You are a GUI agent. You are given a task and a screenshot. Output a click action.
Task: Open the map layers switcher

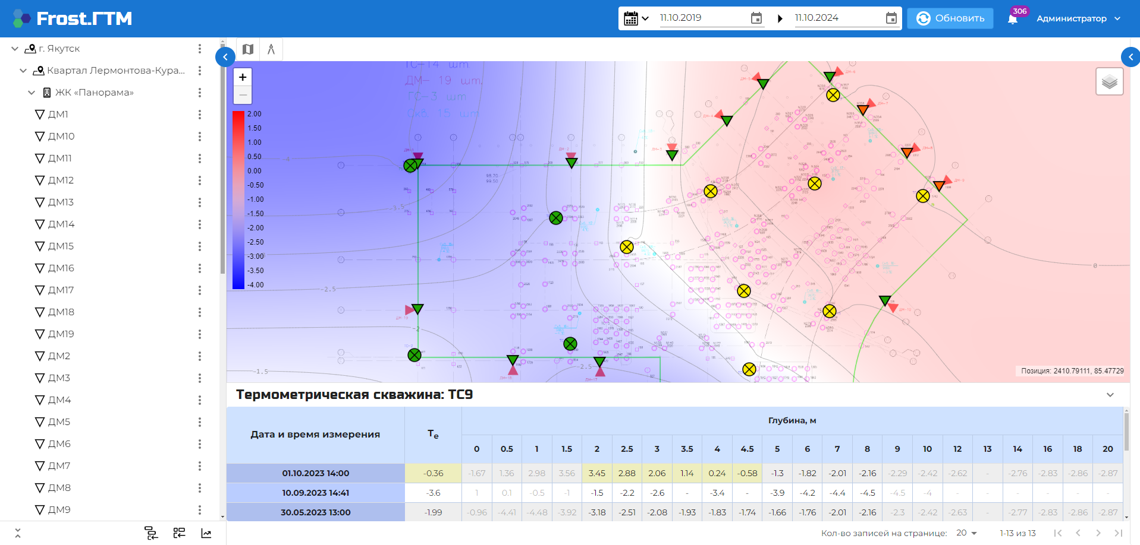(x=1109, y=81)
